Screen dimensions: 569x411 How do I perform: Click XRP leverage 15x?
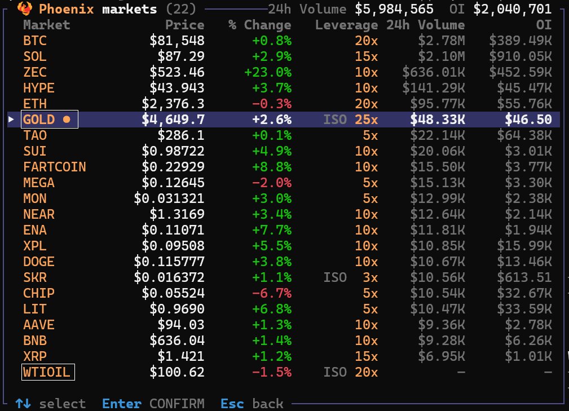[x=366, y=356]
